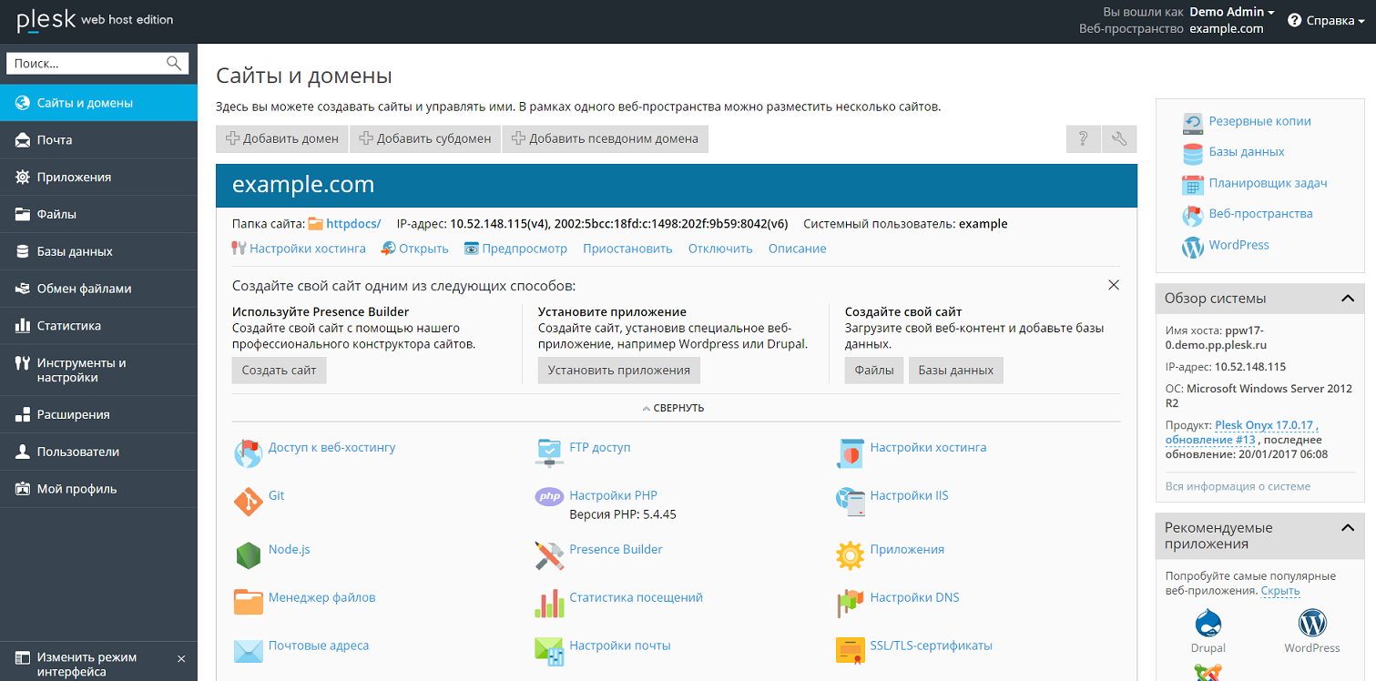
Task: Click the search magnifier icon
Action: click(174, 63)
